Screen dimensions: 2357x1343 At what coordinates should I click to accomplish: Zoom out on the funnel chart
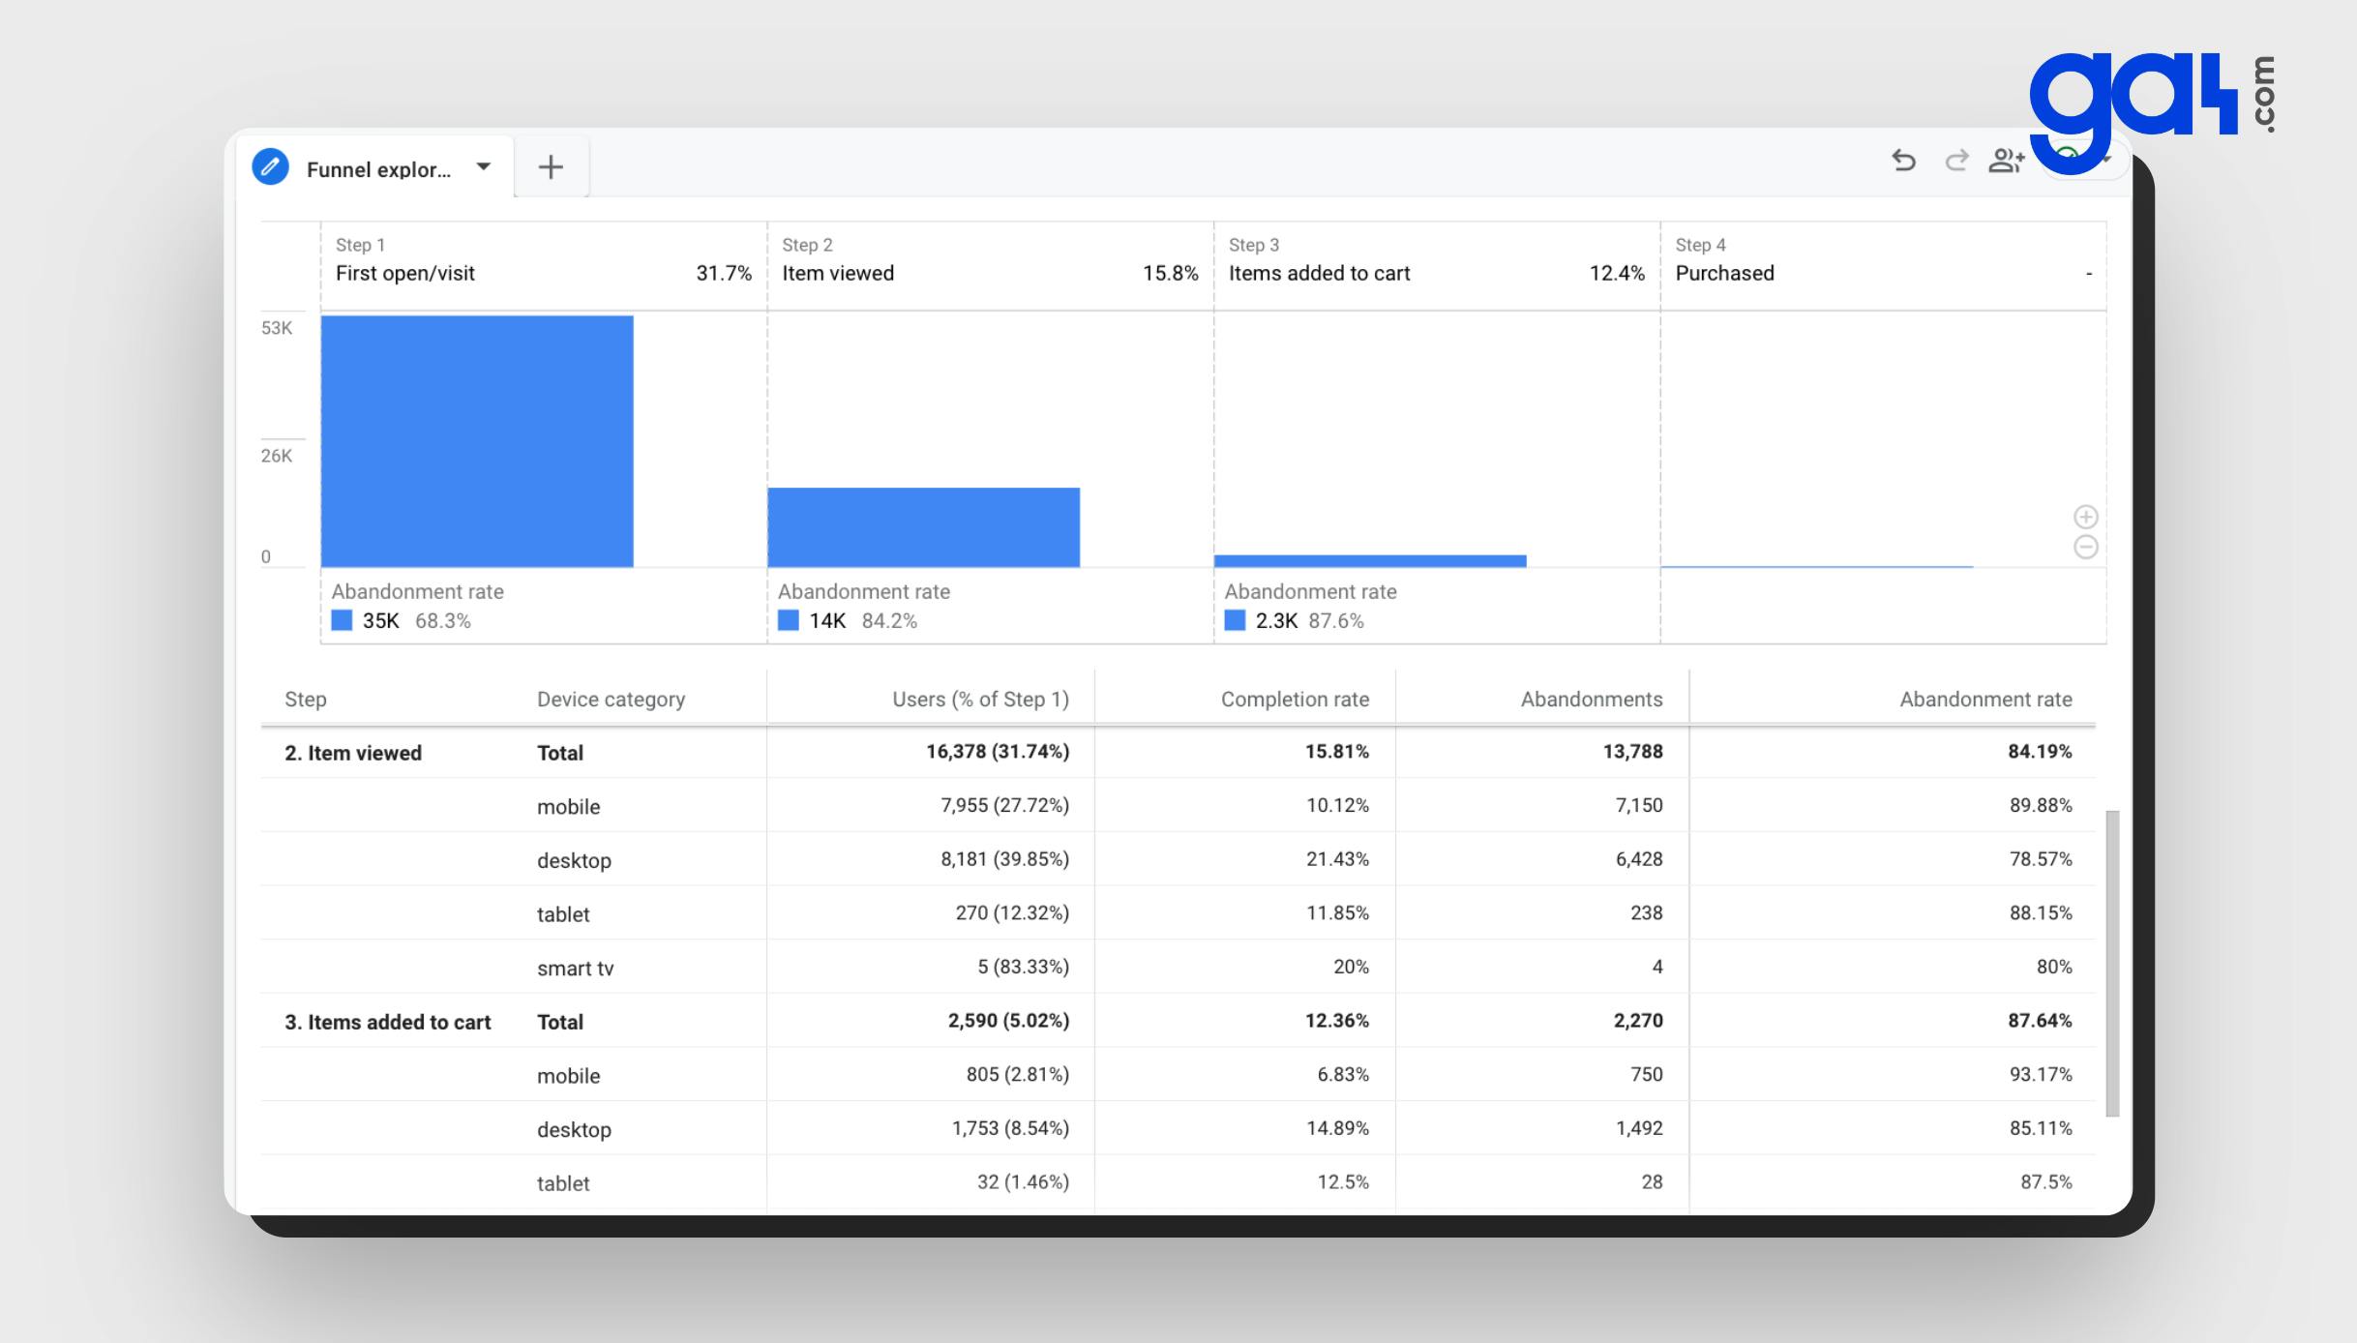[x=2085, y=548]
